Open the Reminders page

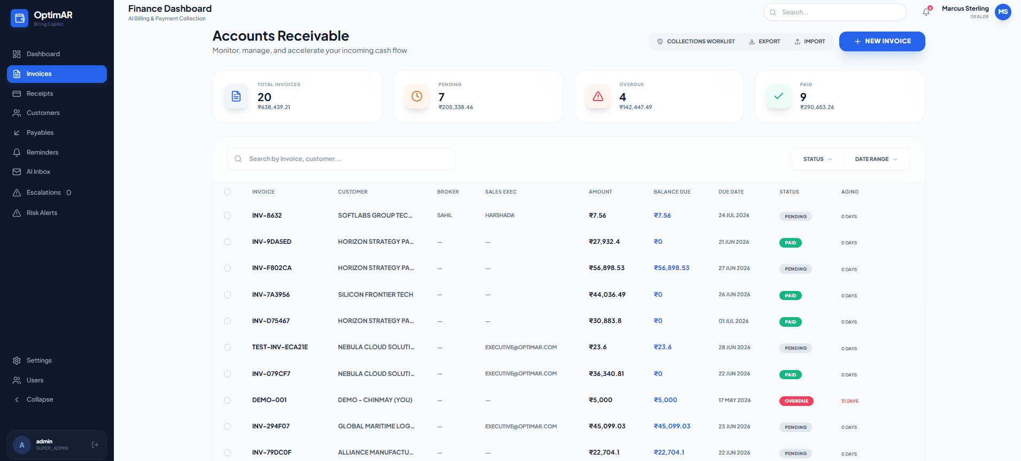click(57, 152)
